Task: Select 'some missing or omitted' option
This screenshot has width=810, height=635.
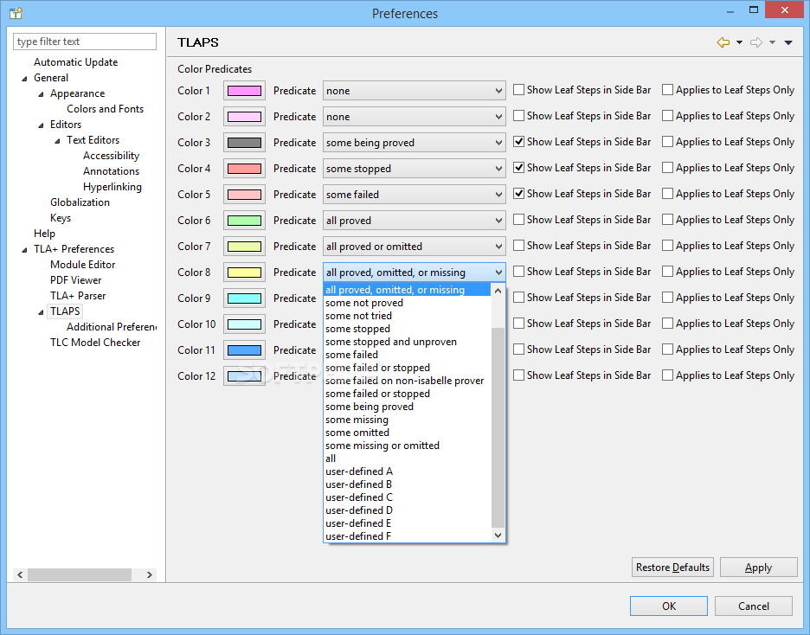Action: click(407, 446)
